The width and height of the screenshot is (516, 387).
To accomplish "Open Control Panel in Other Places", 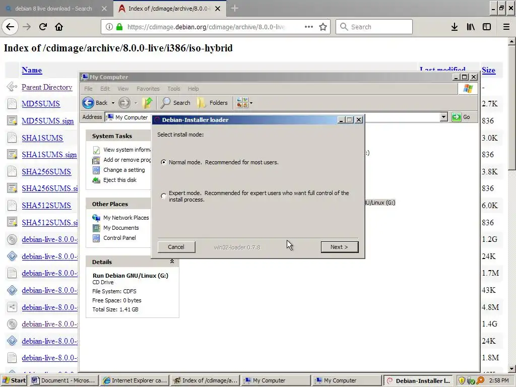I will point(114,238).
